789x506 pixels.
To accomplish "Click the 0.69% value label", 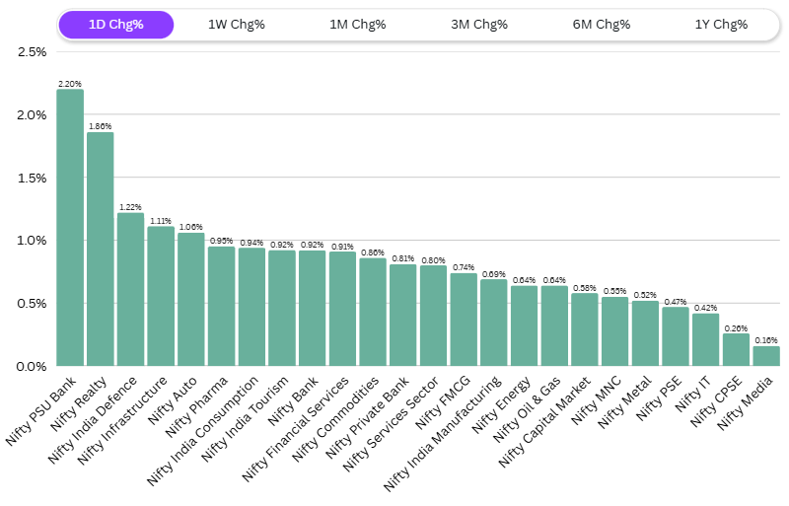I will pyautogui.click(x=494, y=274).
